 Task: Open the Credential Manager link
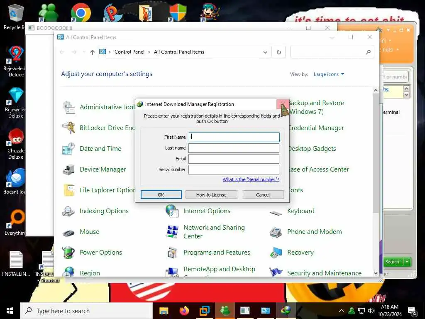(x=317, y=128)
